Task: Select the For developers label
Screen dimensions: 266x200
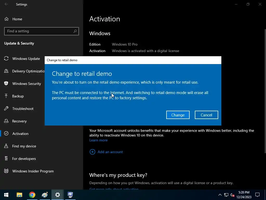Action: tap(24, 159)
